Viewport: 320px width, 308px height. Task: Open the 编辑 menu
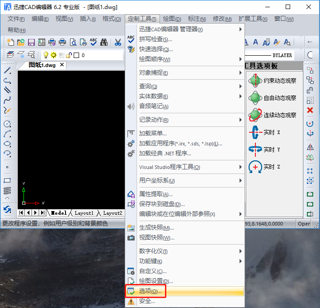point(40,19)
